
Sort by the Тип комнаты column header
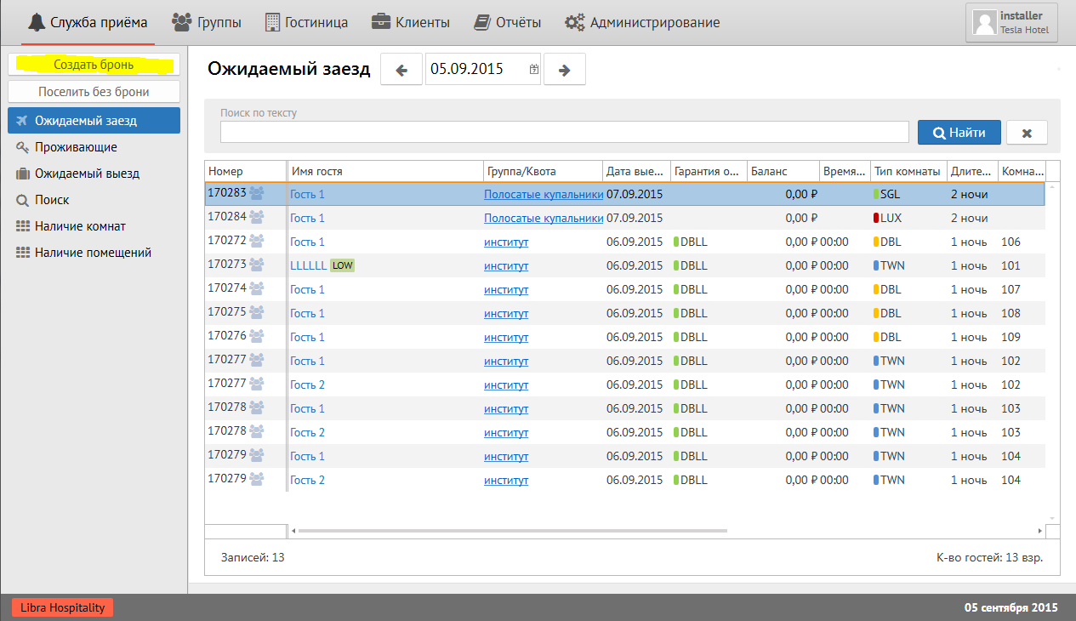click(907, 171)
